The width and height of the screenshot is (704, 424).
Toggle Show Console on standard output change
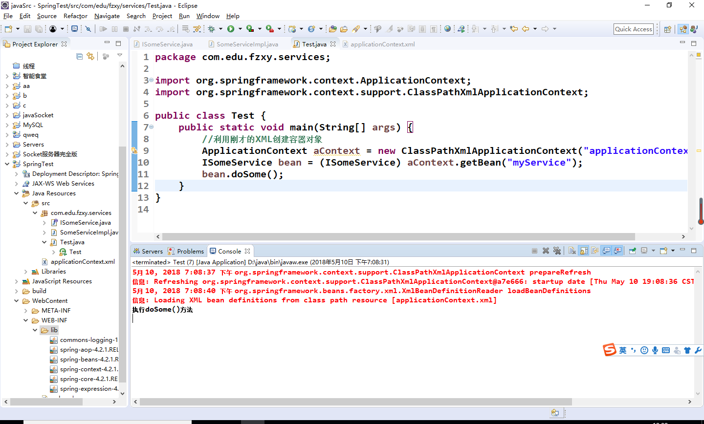click(606, 251)
